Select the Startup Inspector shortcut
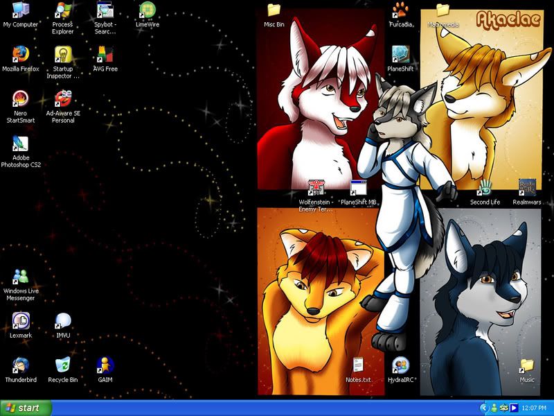 tap(63, 62)
